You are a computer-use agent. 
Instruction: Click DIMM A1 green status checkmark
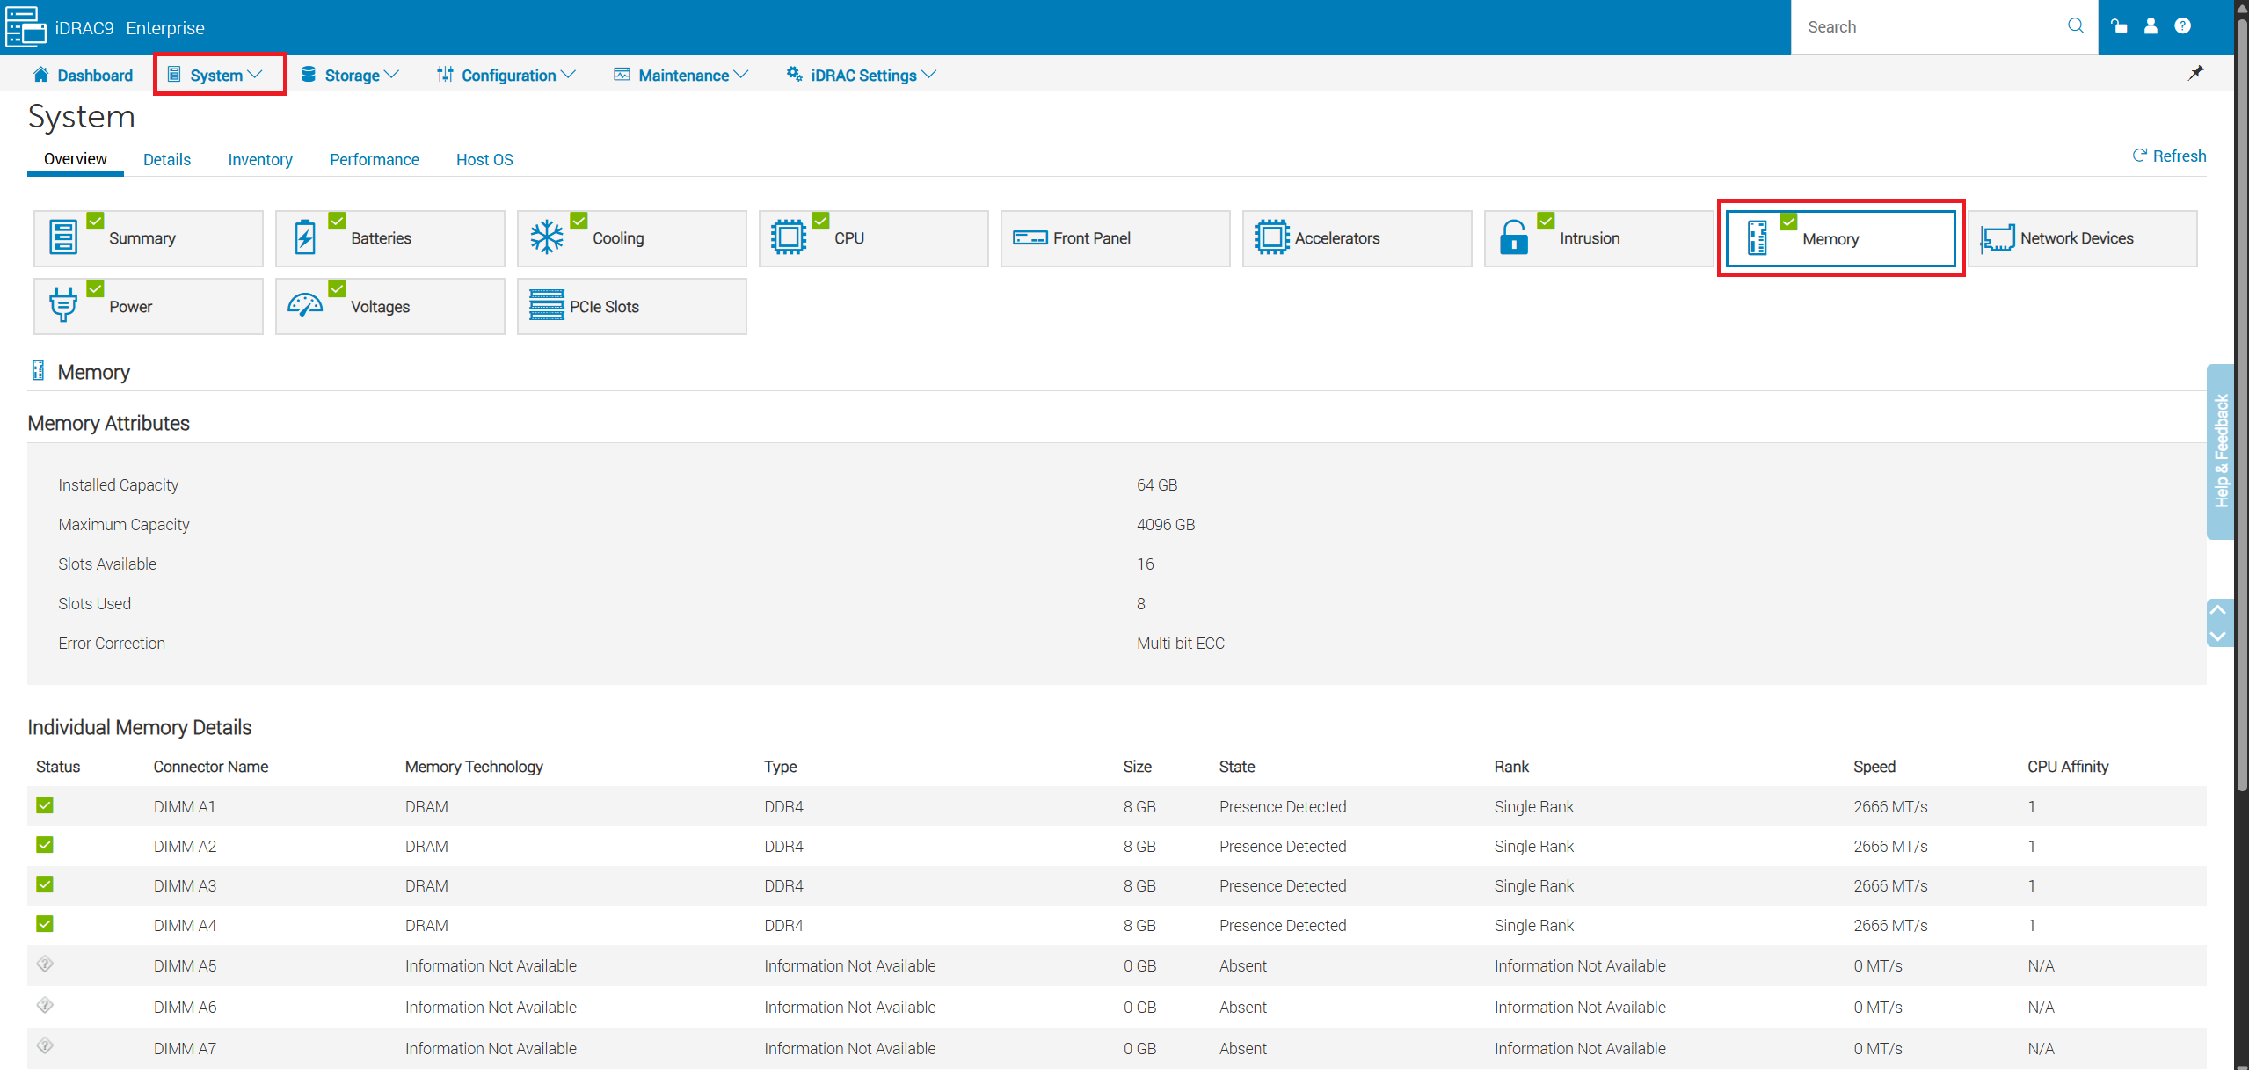coord(45,805)
